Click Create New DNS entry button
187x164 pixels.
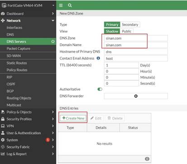(x=73, y=118)
